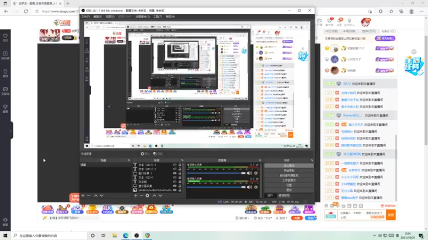Toggle visibility of 窗口采集 2 source

coord(175,173)
